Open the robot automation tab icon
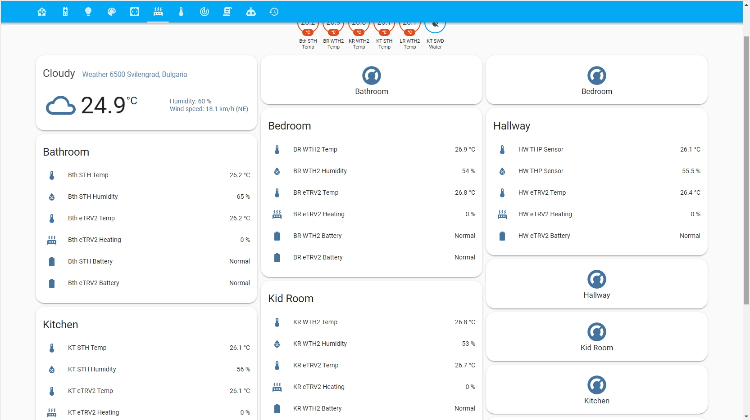Image resolution: width=750 pixels, height=420 pixels. 251,12
